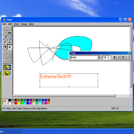
Task: Pick the pale yellow color swatch
Action: click(x=34, y=103)
